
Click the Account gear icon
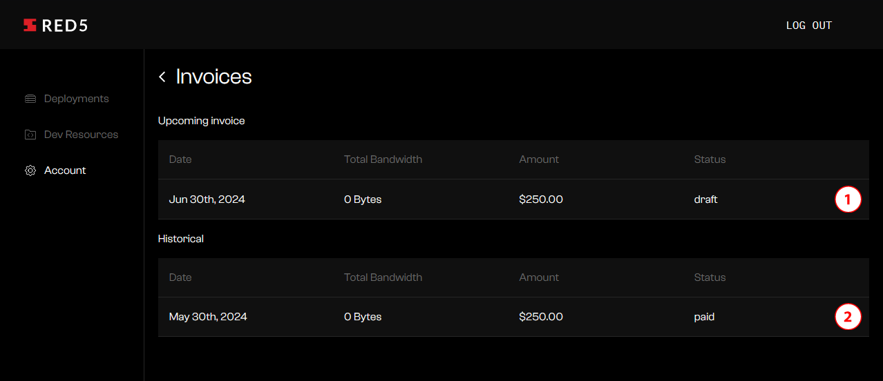[x=30, y=170]
